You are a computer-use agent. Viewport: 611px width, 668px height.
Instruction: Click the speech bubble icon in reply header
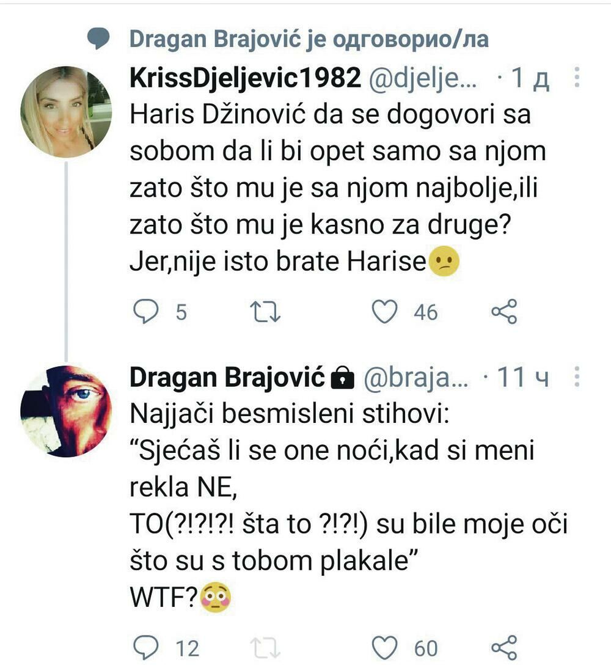98,40
